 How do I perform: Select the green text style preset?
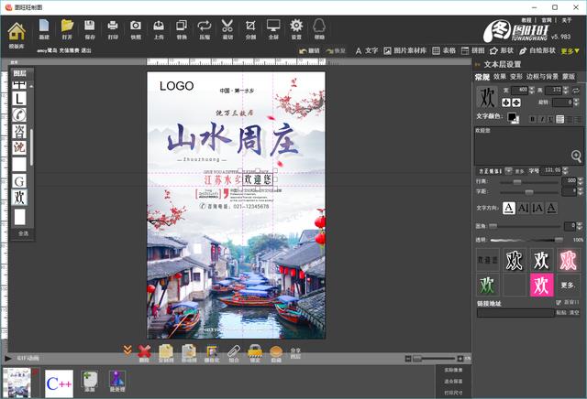tap(487, 285)
